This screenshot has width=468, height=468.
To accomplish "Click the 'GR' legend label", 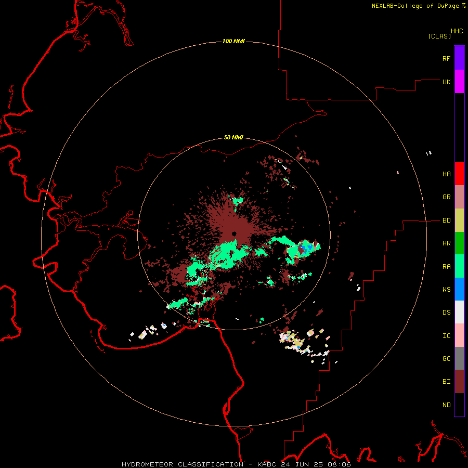I will point(446,197).
